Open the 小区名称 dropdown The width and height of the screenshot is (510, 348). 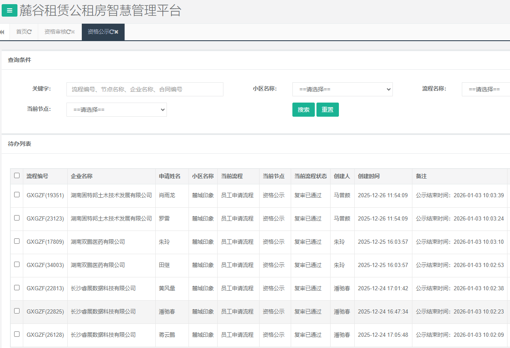click(342, 89)
